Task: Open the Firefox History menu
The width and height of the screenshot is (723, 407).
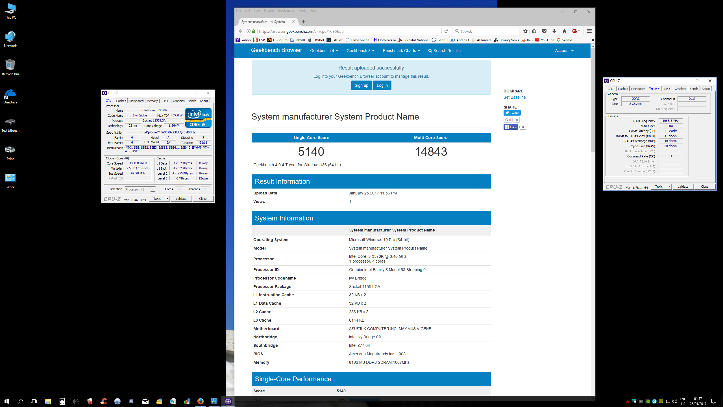Action: (269, 10)
